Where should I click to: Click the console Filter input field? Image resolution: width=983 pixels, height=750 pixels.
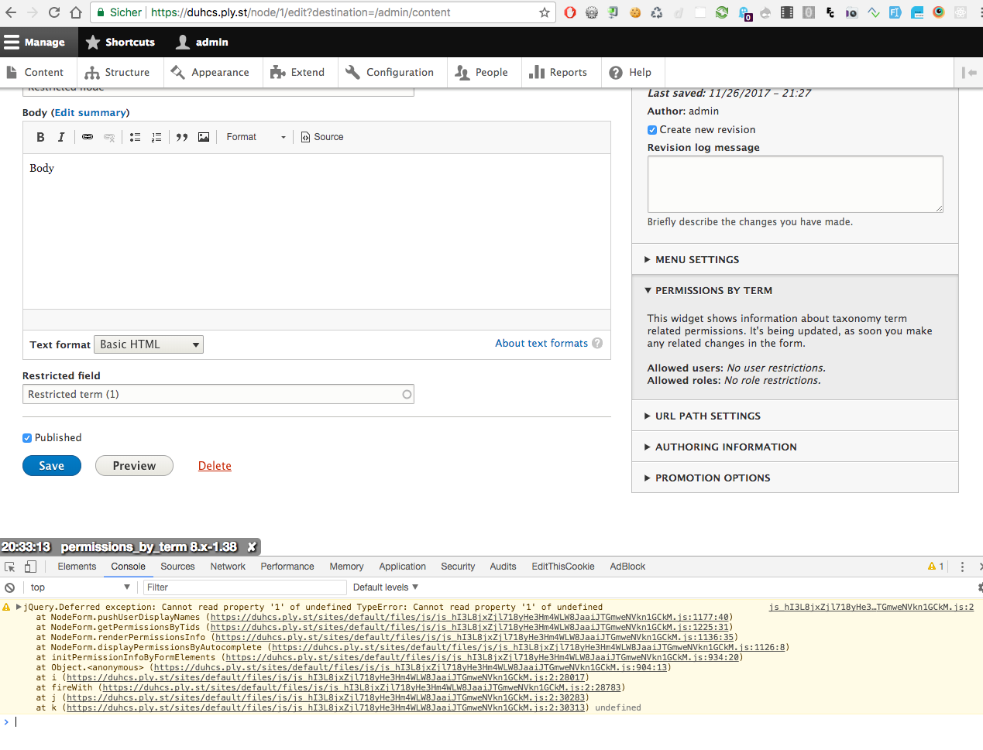244,587
